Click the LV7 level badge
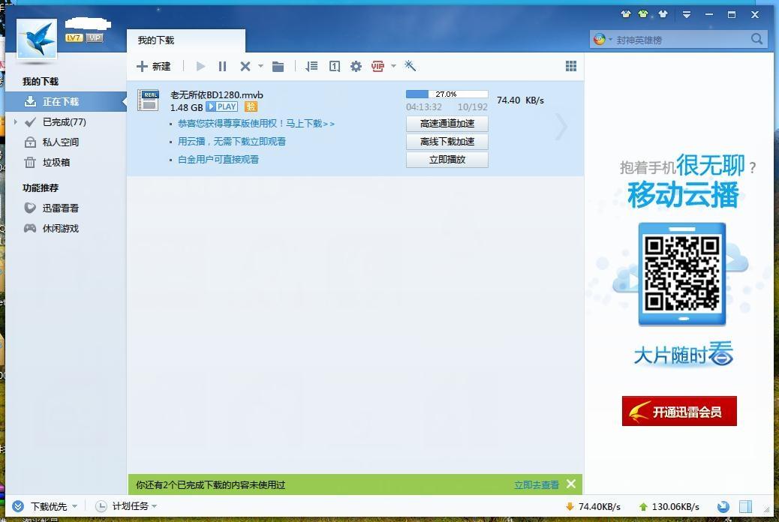The width and height of the screenshot is (779, 522). [x=74, y=37]
